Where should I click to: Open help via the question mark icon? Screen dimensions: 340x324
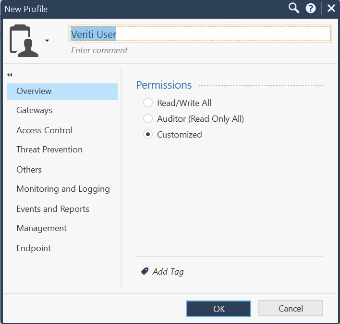tap(311, 8)
